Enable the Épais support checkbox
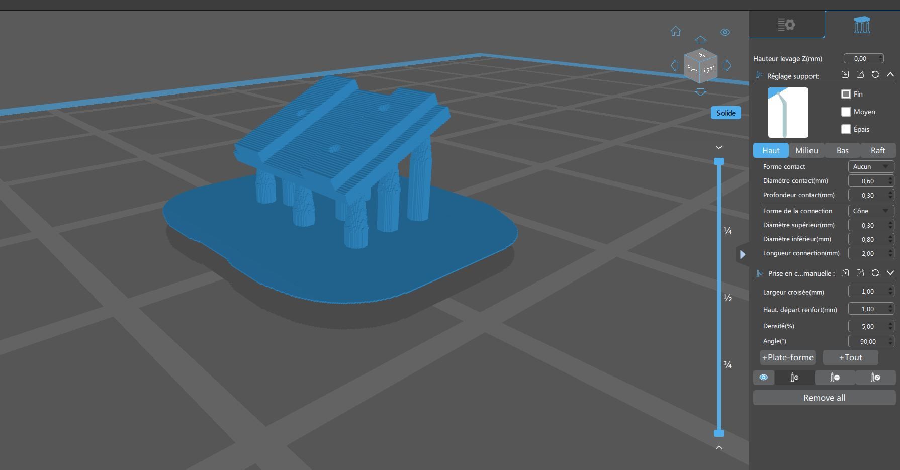 coord(846,129)
